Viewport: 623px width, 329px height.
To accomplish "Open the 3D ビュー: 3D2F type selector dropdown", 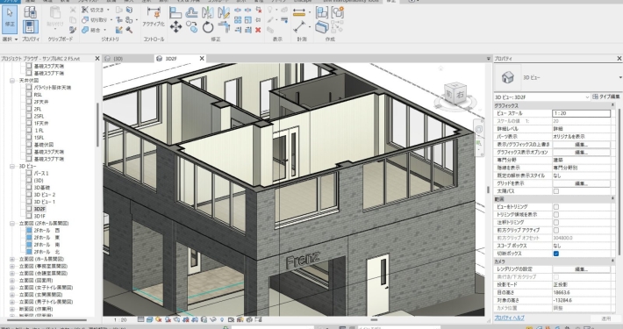I will point(542,97).
